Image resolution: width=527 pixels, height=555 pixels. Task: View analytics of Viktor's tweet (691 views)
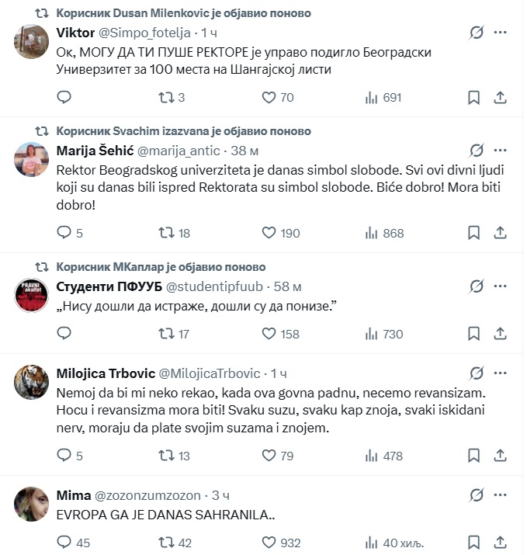tap(383, 97)
